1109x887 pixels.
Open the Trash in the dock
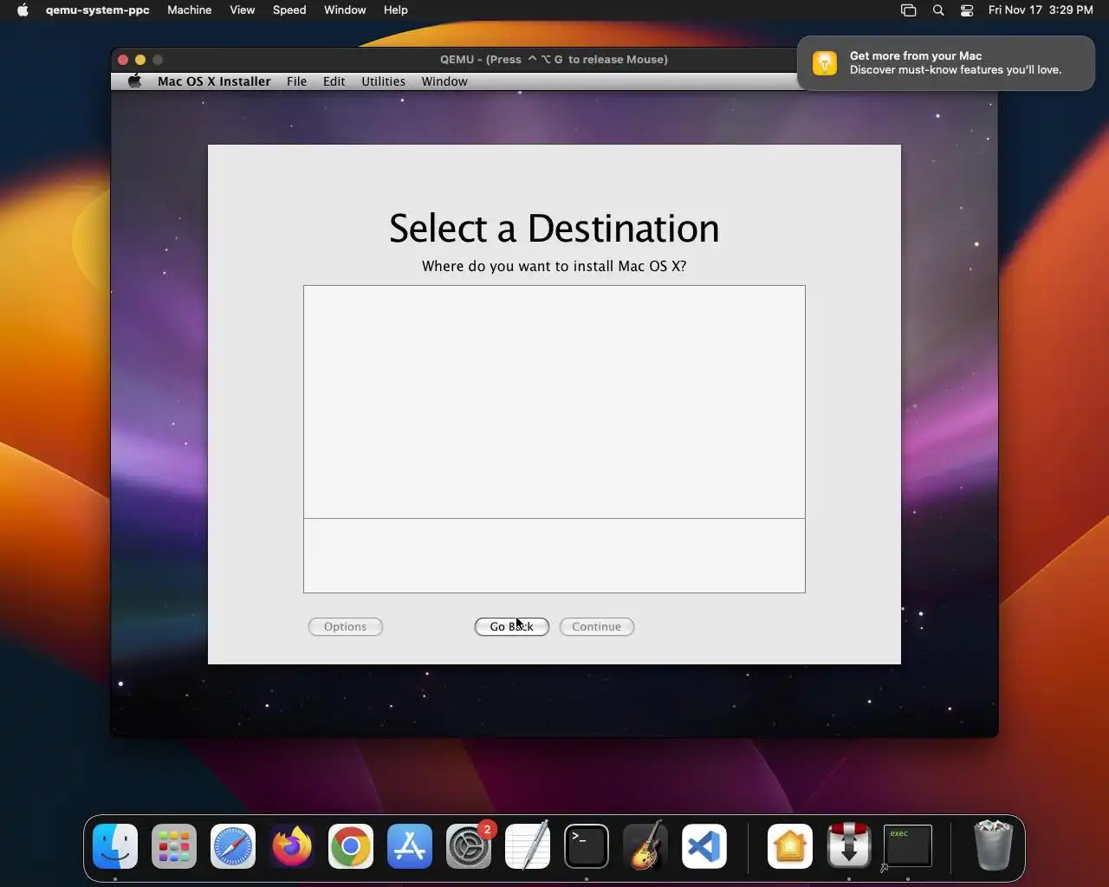[993, 846]
